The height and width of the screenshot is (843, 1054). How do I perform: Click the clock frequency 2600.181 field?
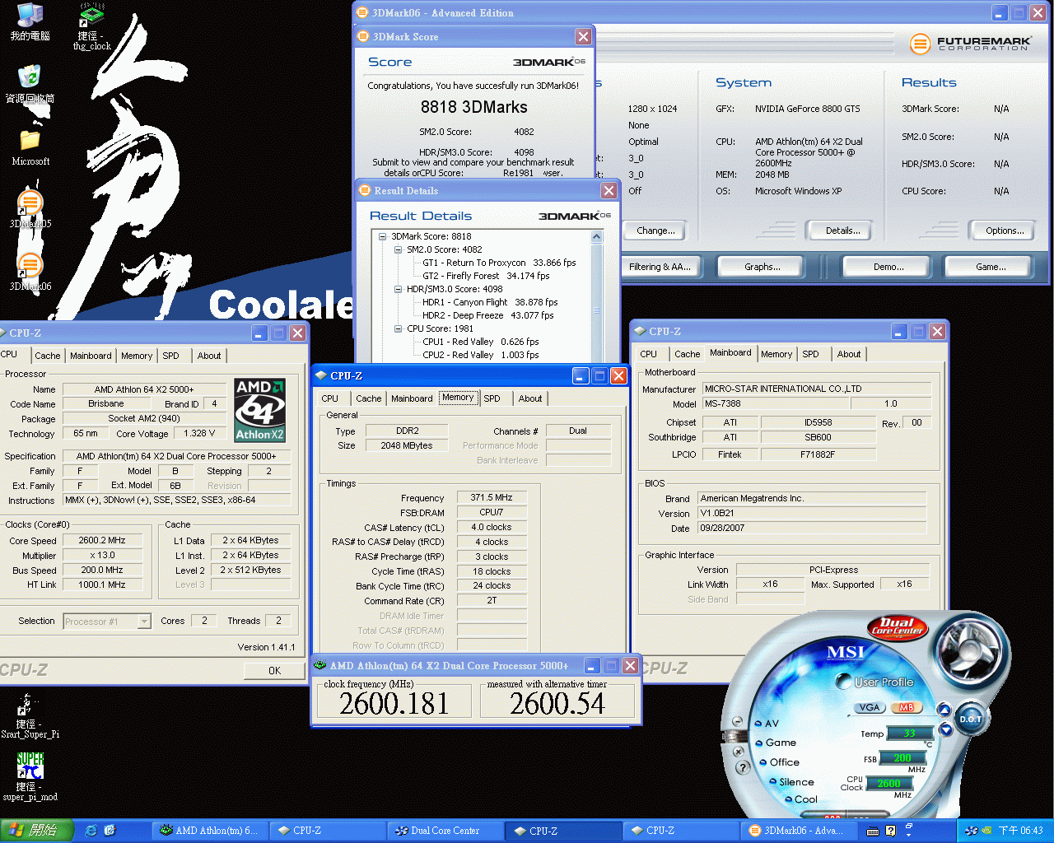(394, 704)
